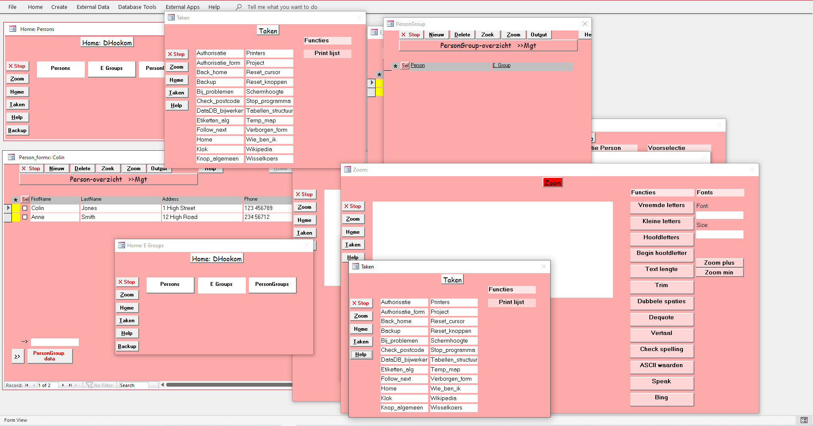Select the record selector arrow for Colin row

(x=8, y=208)
